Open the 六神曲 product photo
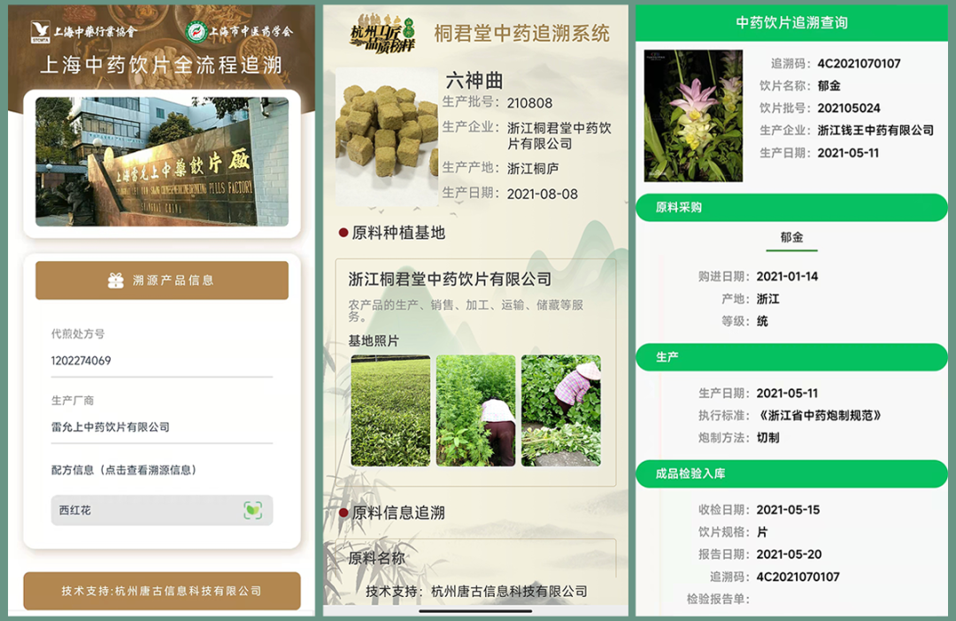The height and width of the screenshot is (621, 956). click(387, 138)
